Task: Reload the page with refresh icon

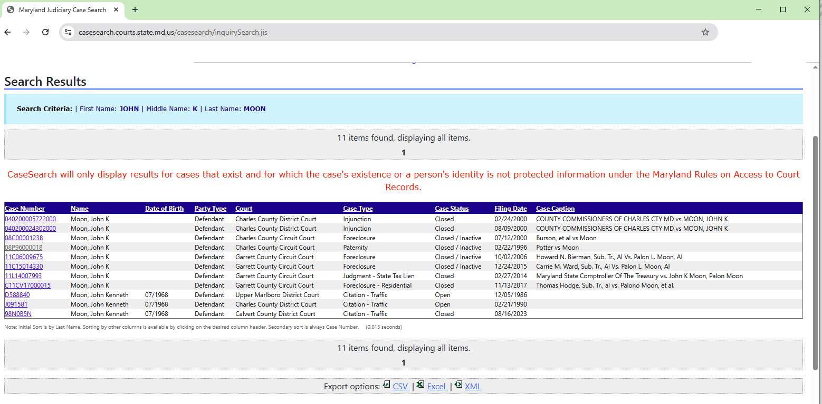Action: pyautogui.click(x=45, y=32)
